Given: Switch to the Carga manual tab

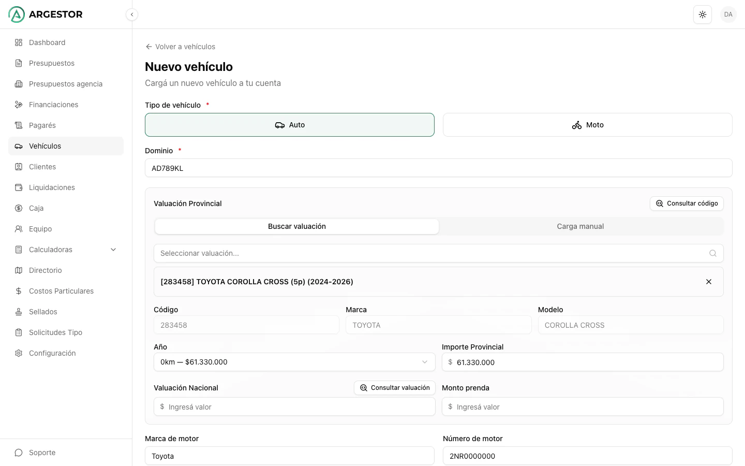Looking at the screenshot, I should coord(580,226).
